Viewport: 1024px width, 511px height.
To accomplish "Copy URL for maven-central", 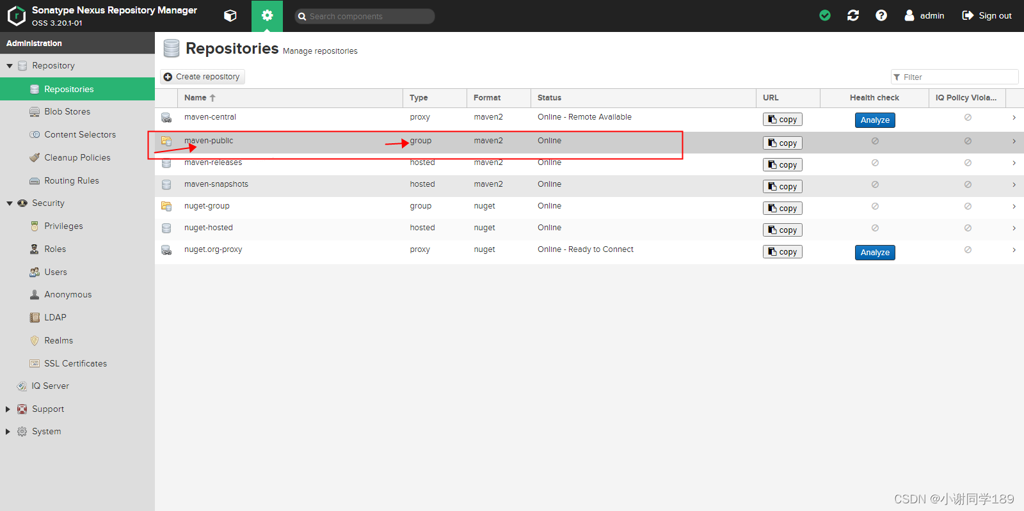I will tap(782, 120).
